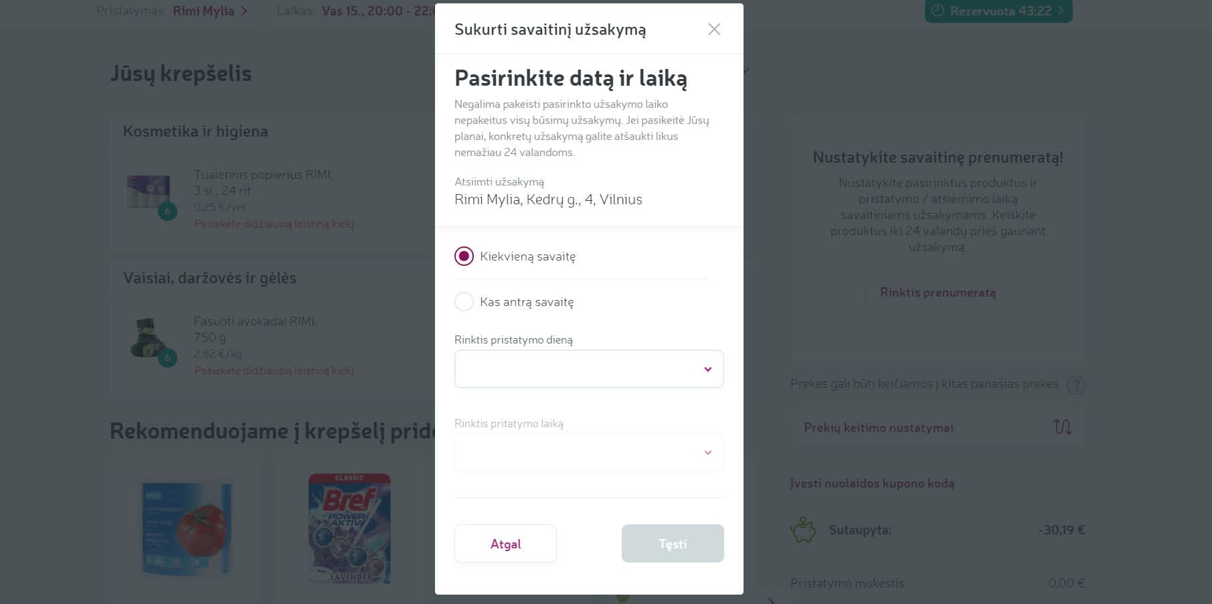Click the swap arrows icon for product replacement
The width and height of the screenshot is (1212, 604).
(1062, 427)
